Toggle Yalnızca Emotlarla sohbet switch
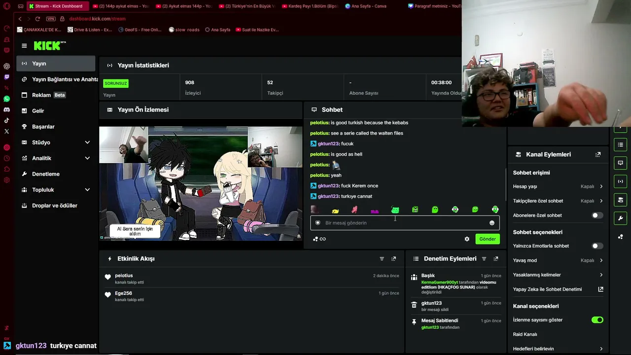The height and width of the screenshot is (355, 631). 597,246
